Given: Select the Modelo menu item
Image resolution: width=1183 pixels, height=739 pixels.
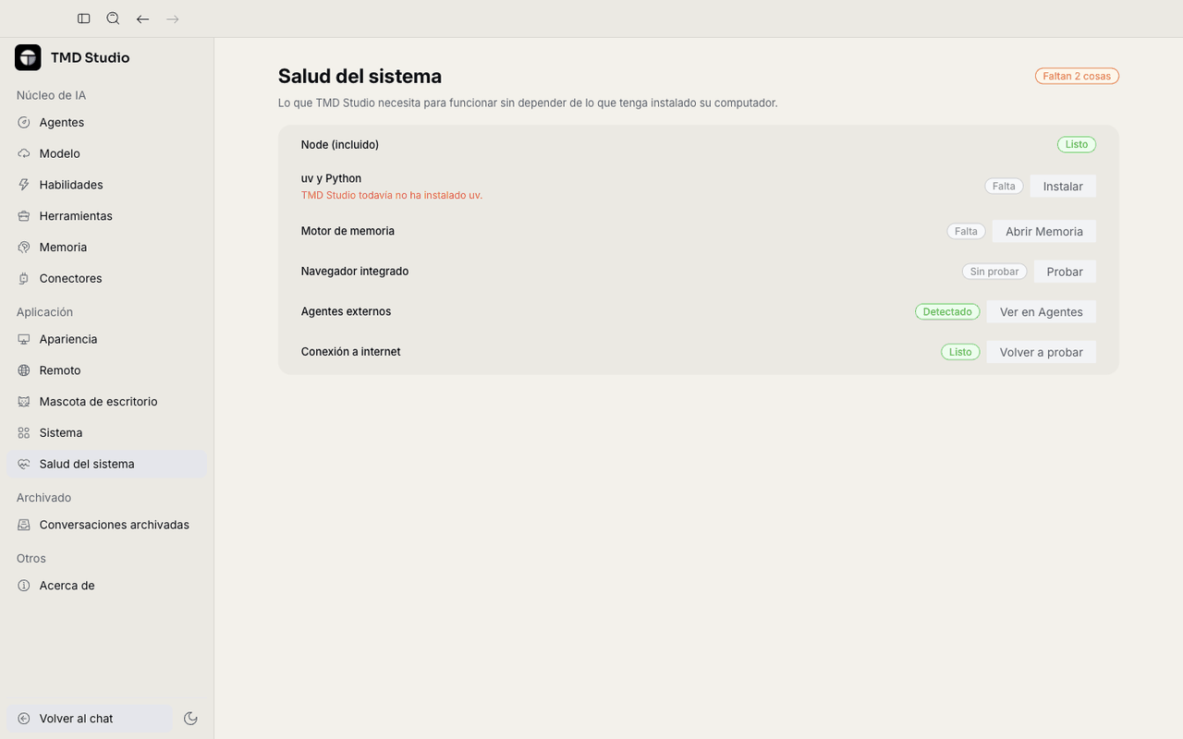Looking at the screenshot, I should pos(106,153).
